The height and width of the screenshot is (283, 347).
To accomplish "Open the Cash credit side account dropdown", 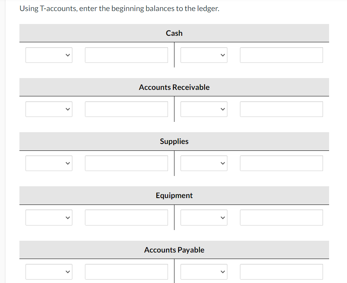I will point(203,55).
